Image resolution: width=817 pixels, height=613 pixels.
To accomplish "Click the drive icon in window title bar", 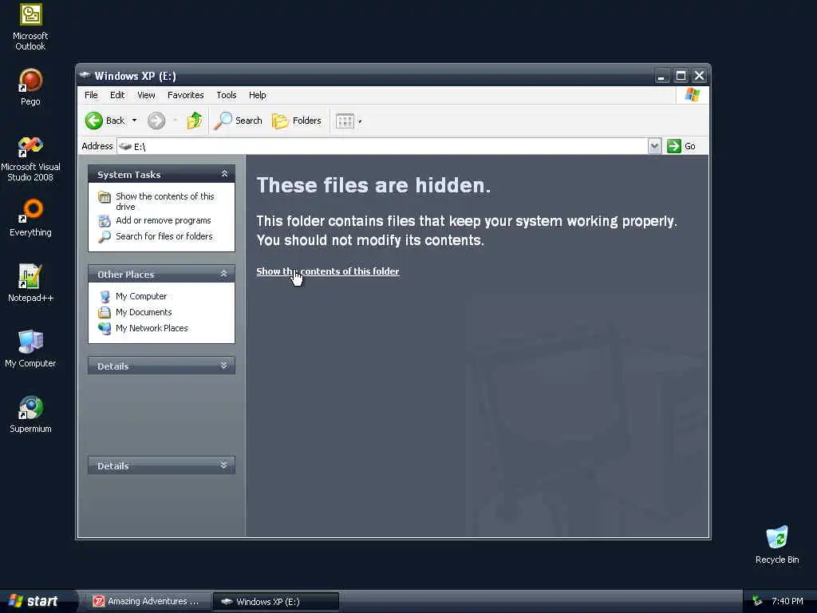I will click(x=85, y=76).
